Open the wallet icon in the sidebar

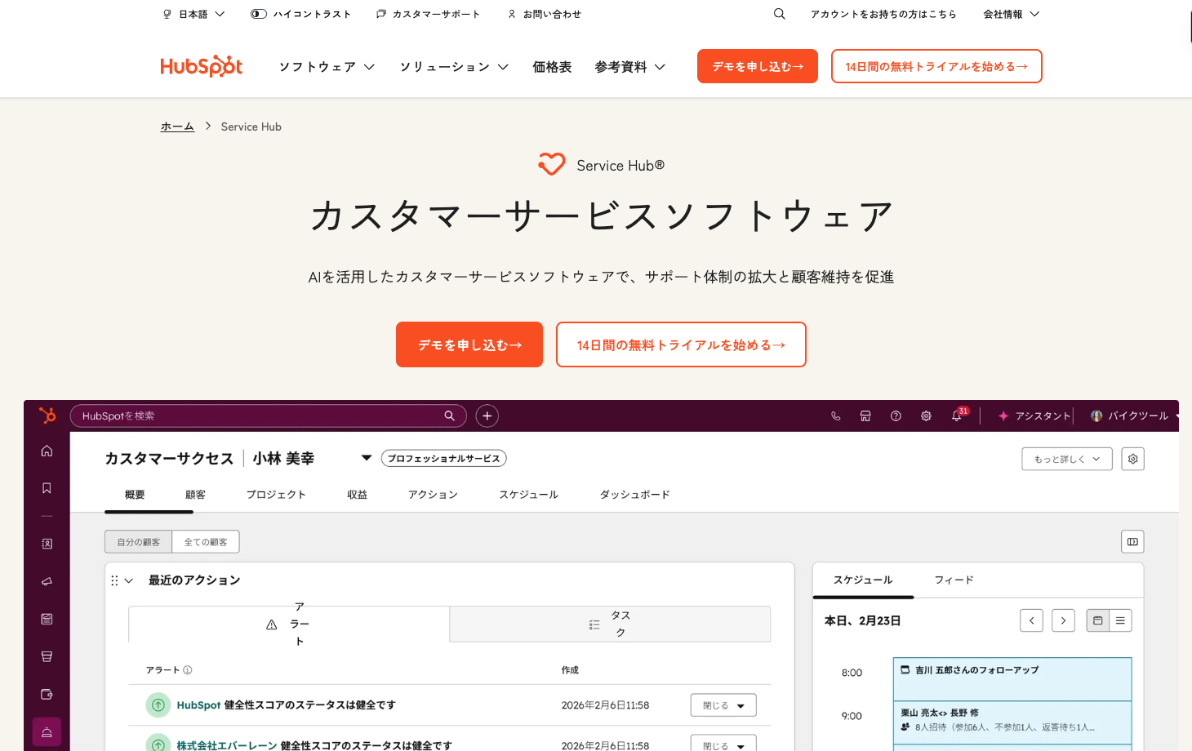click(47, 694)
